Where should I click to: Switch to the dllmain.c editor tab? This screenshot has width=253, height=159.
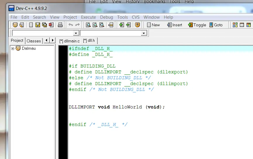(x=70, y=41)
